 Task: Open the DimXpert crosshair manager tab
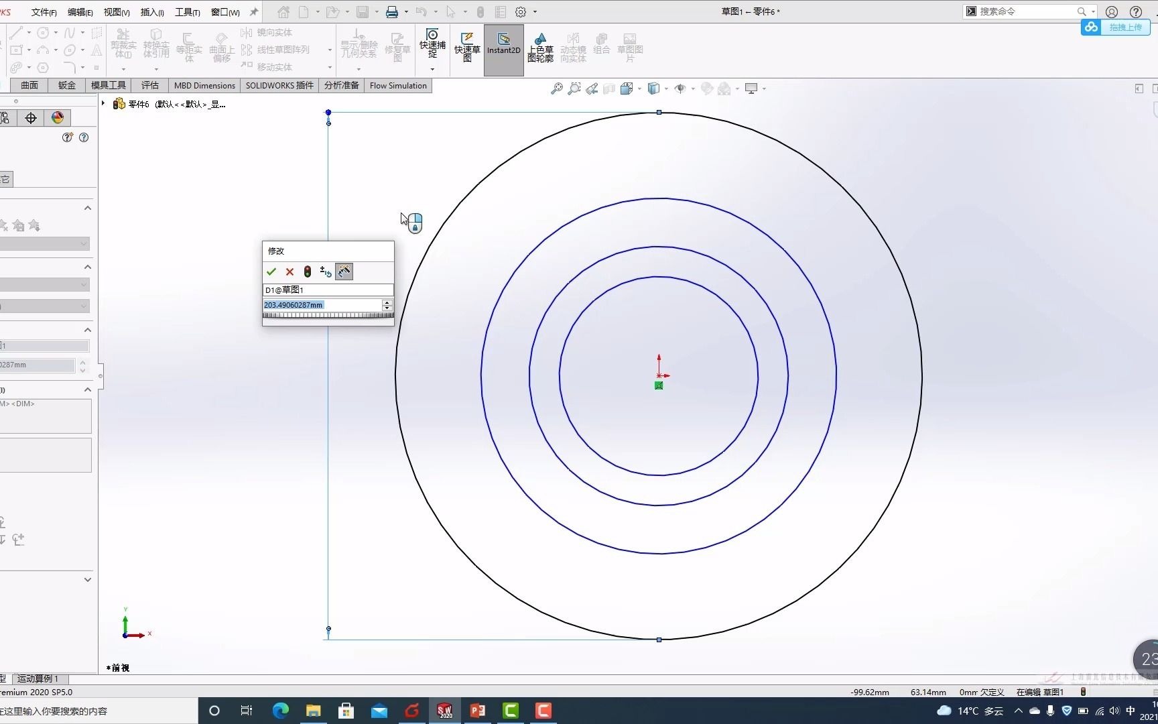pyautogui.click(x=31, y=118)
